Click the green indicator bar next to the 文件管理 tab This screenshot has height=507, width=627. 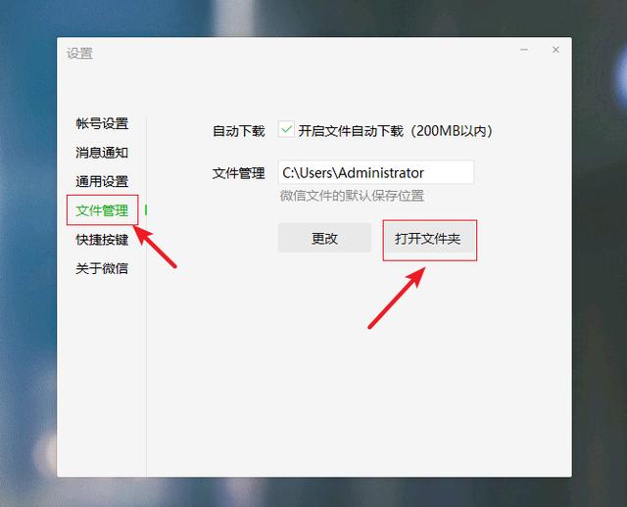tap(146, 210)
